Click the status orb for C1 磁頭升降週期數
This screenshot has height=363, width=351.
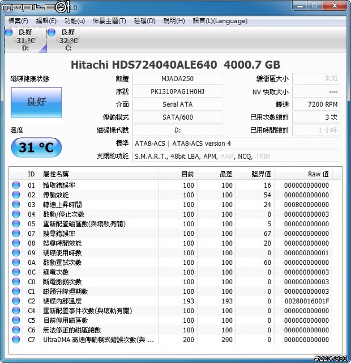point(16,292)
